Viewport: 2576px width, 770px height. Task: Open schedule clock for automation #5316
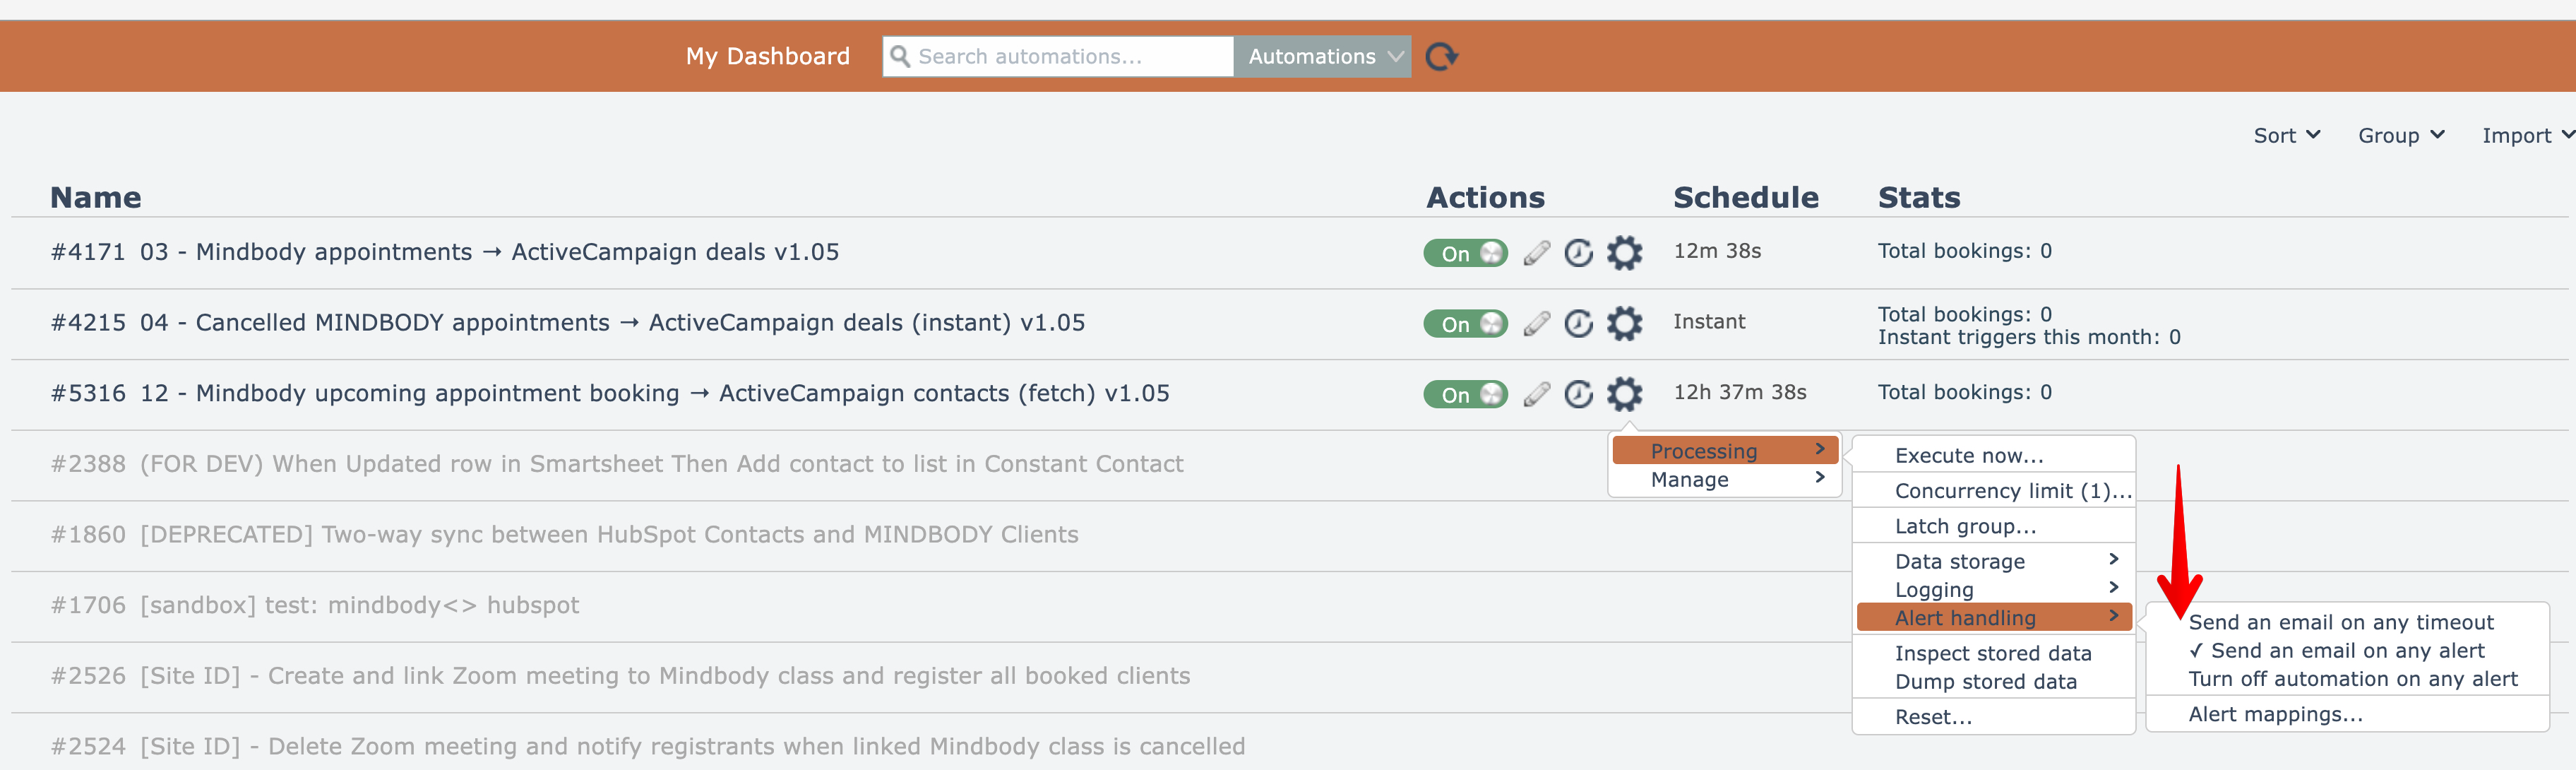(1578, 395)
